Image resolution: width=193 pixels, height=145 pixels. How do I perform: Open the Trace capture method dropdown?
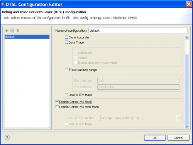pos(141,118)
